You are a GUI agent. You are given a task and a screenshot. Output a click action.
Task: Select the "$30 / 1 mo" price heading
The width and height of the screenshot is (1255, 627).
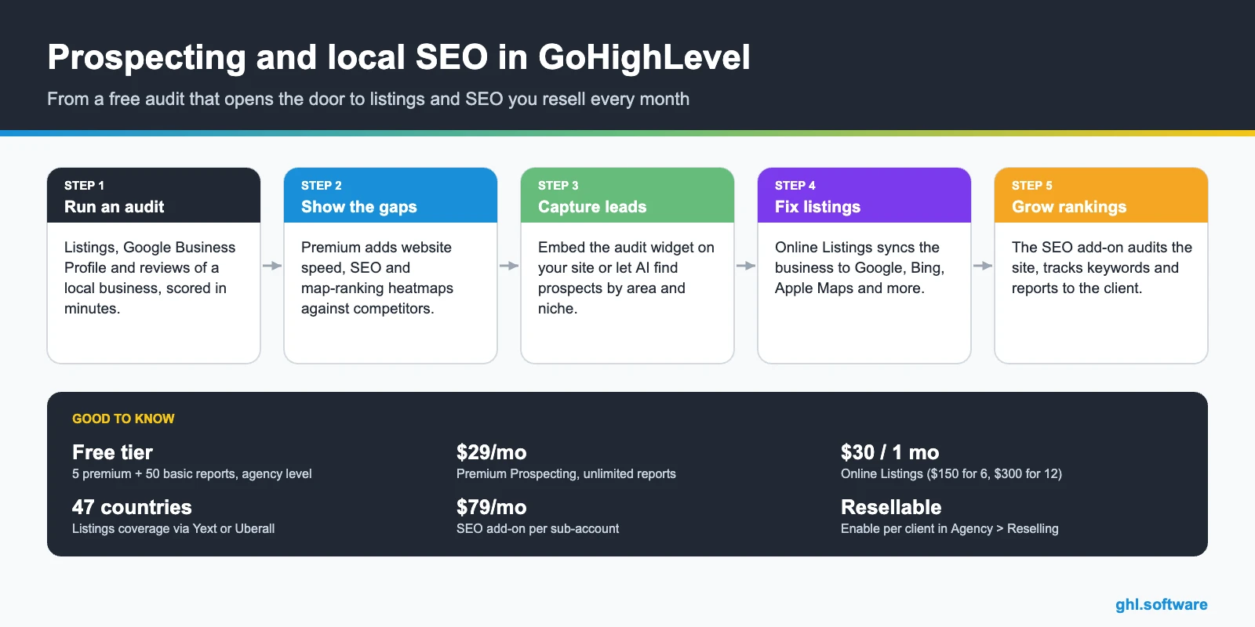click(889, 452)
